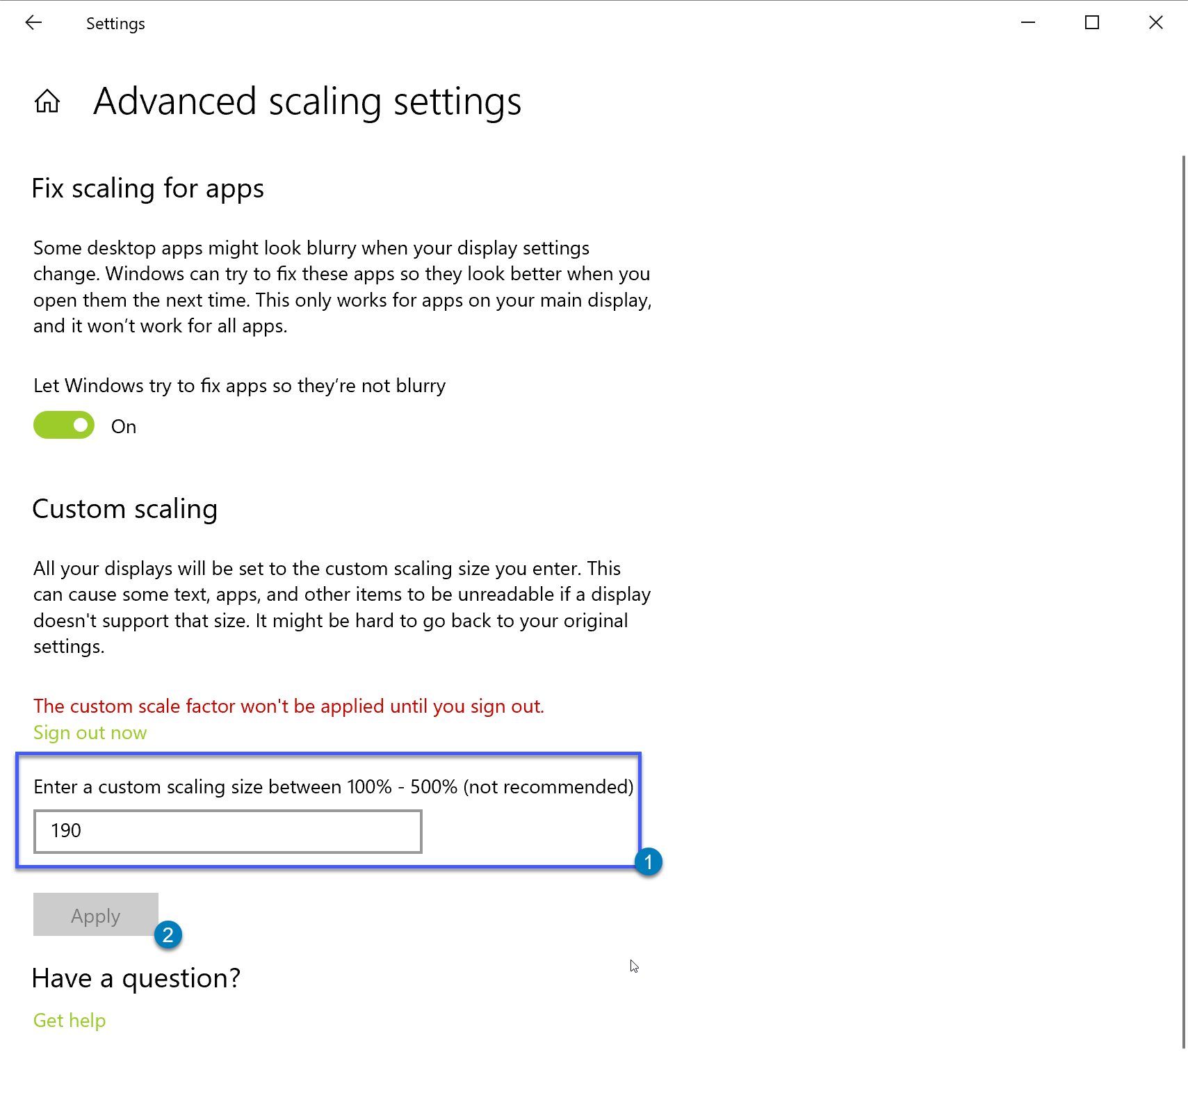Click the blue number 2 annotation badge
The image size is (1188, 1100).
(168, 935)
